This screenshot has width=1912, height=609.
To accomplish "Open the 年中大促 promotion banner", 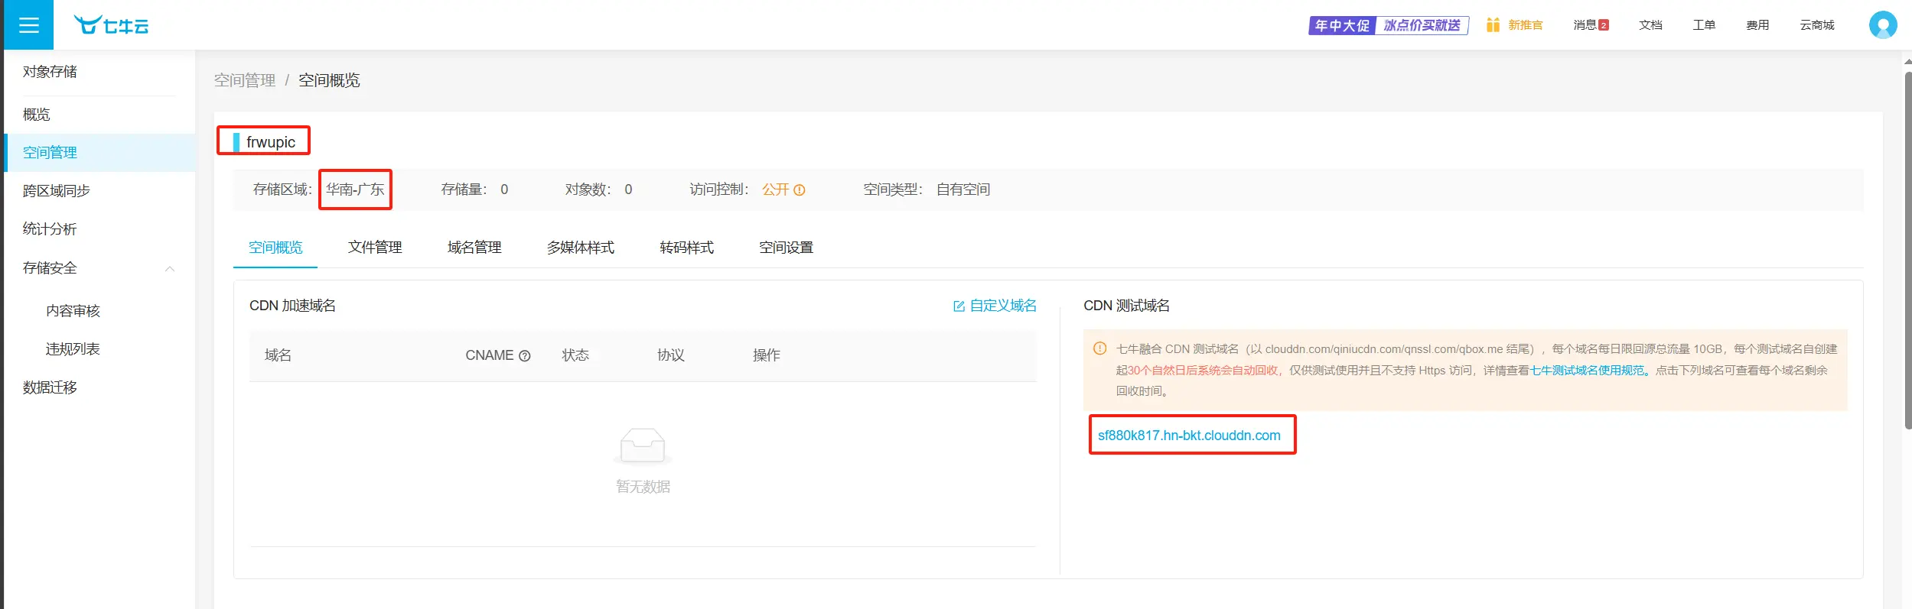I will (x=1388, y=25).
